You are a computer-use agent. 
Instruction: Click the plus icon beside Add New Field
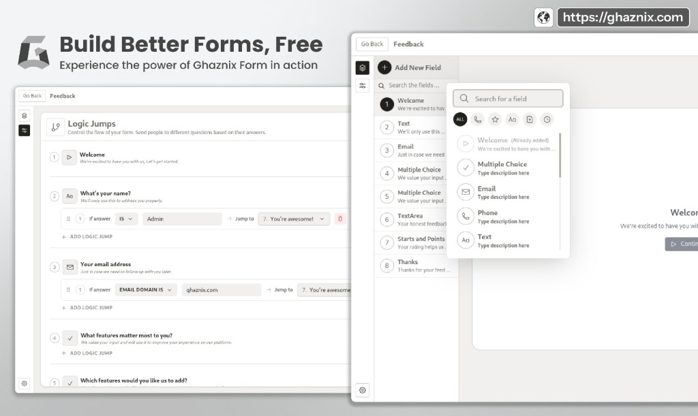click(384, 67)
